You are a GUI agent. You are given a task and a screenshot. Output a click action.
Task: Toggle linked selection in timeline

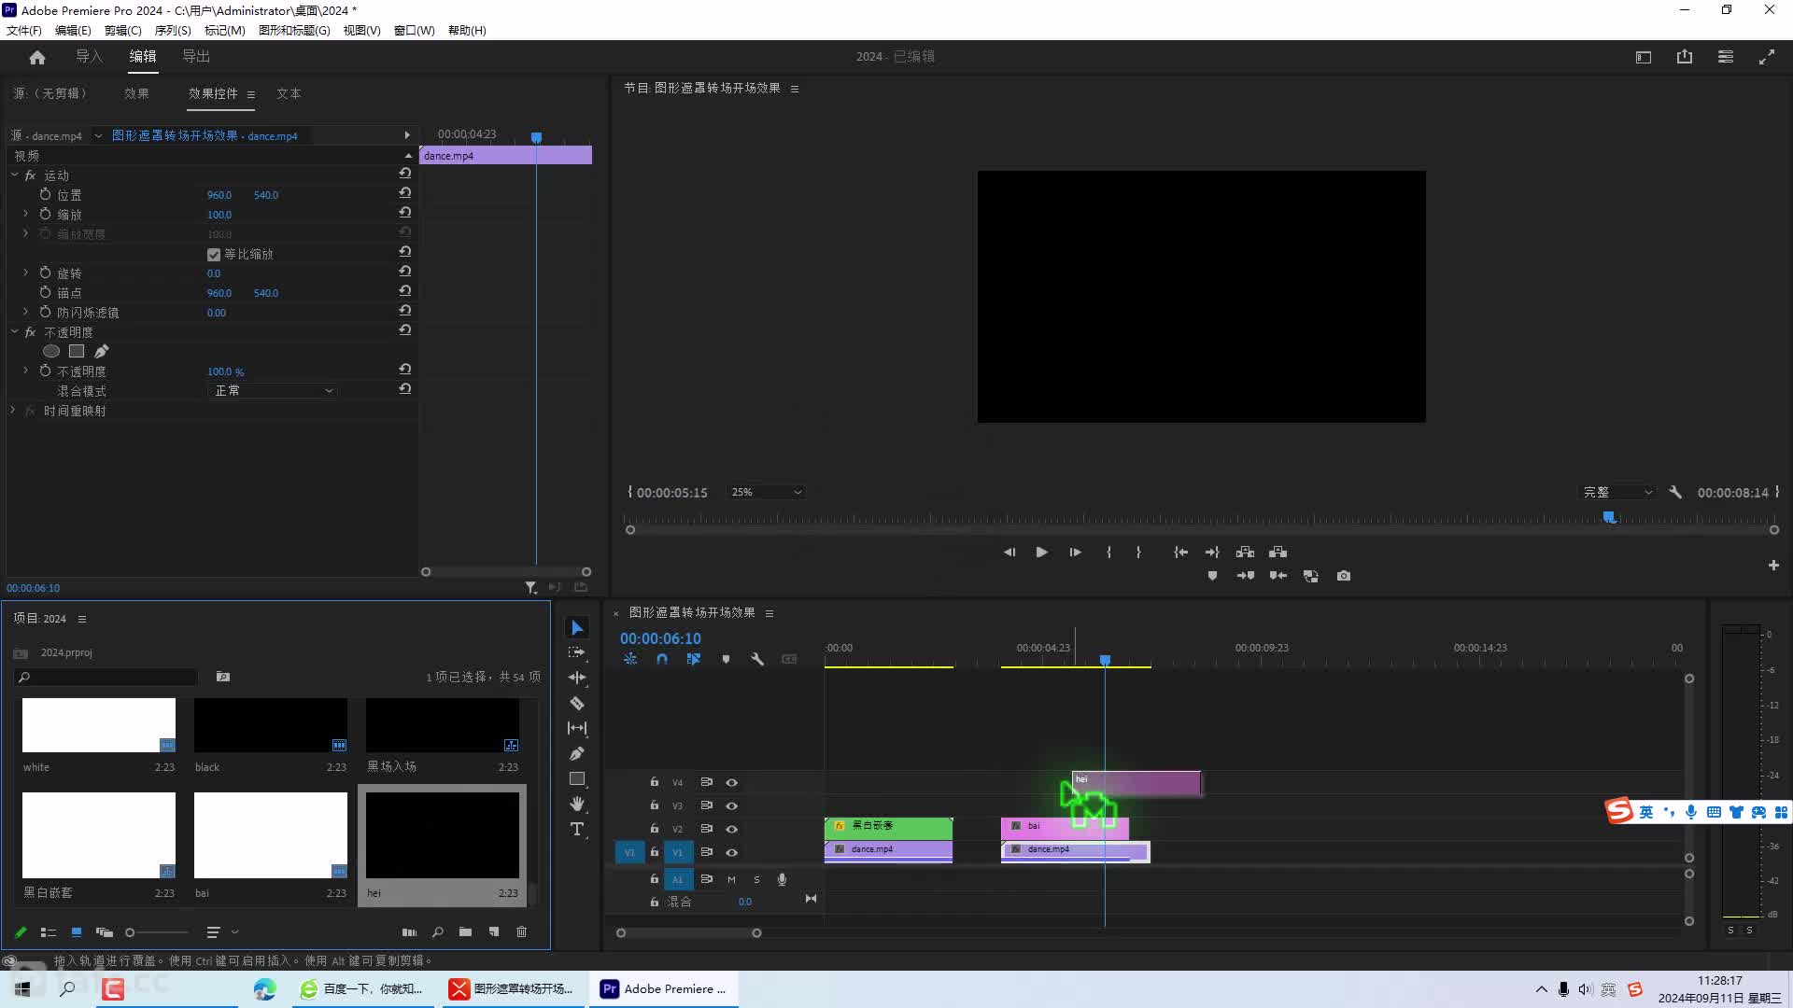click(694, 659)
